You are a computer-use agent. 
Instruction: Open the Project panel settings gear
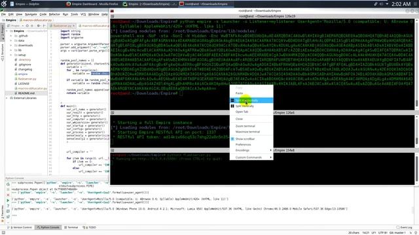(x=39, y=26)
